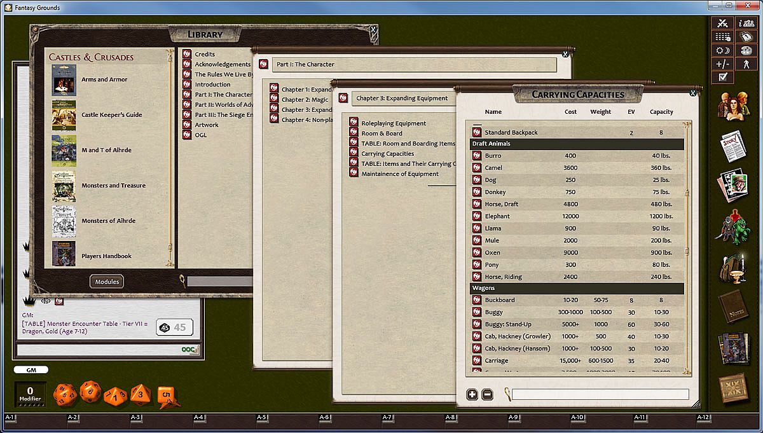
Task: Click the checkmark box toolbar icon
Action: pos(723,78)
